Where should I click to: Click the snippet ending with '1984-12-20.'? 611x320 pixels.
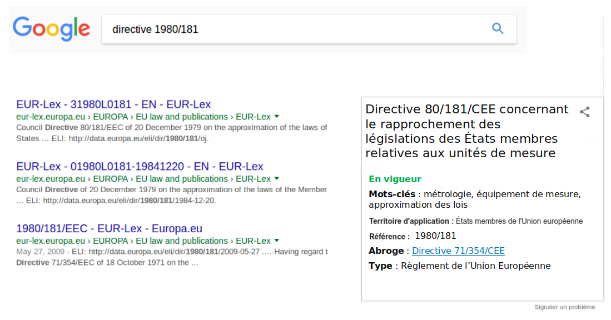[171, 194]
